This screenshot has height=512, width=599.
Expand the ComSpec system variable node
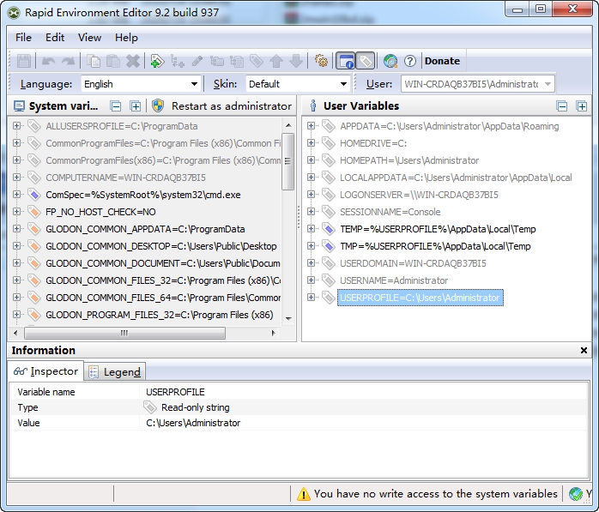(16, 195)
